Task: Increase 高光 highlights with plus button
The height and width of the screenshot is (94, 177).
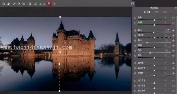Action: (x=173, y=40)
